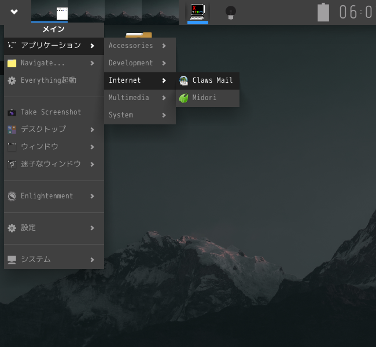Open the System category in applications

pyautogui.click(x=140, y=115)
